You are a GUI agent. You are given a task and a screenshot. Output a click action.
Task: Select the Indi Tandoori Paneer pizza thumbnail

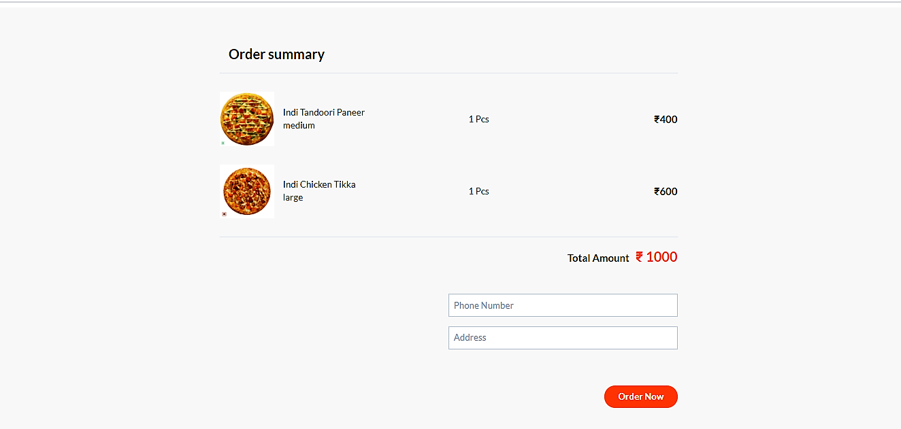[246, 118]
